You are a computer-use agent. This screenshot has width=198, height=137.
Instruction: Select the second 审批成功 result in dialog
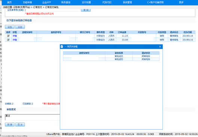[x=119, y=59]
